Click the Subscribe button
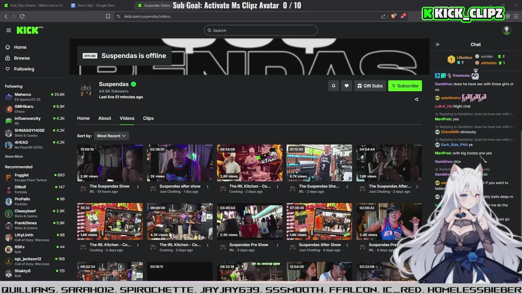This screenshot has width=522, height=294. coord(405,86)
